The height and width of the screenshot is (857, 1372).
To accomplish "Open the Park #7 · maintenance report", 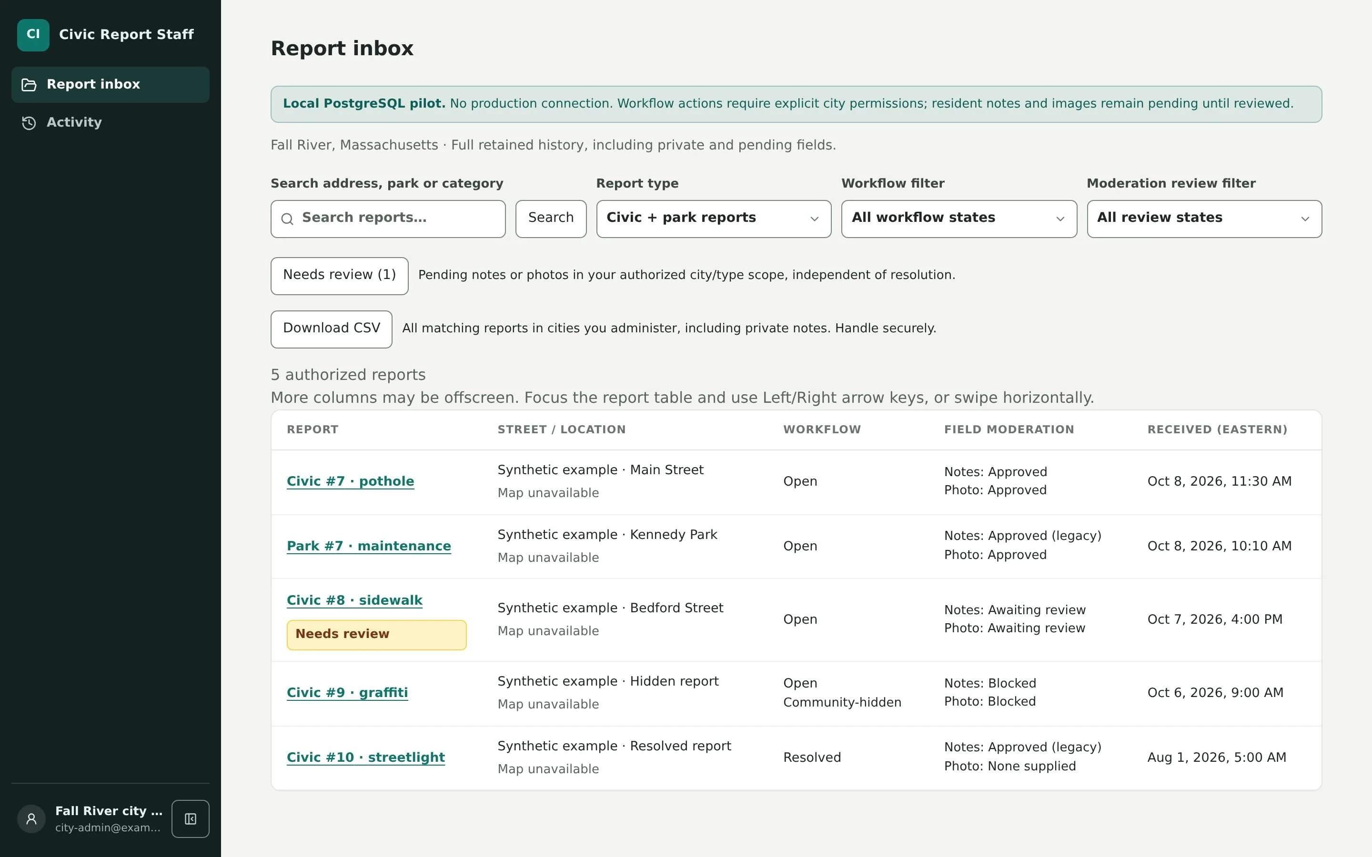I will tap(369, 546).
